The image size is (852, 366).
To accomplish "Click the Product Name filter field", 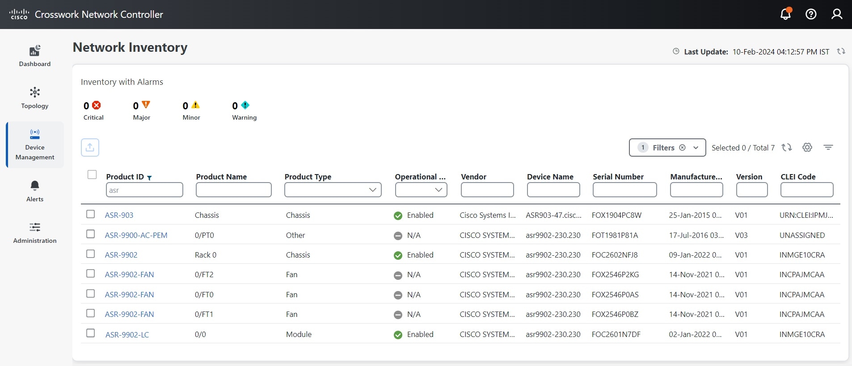I will pyautogui.click(x=234, y=190).
